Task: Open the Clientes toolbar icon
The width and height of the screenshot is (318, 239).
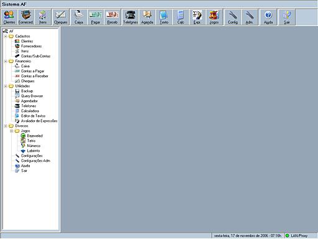Action: point(9,17)
